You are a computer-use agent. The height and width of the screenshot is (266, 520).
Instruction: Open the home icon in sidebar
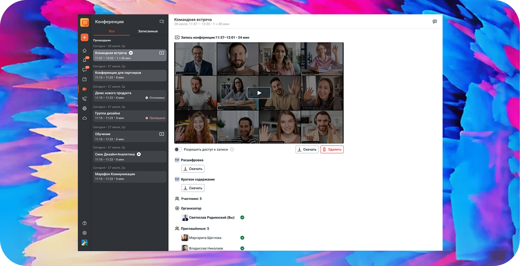[84, 51]
